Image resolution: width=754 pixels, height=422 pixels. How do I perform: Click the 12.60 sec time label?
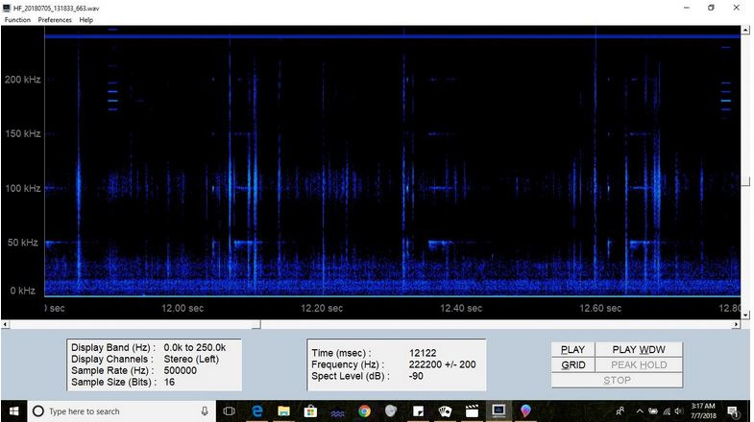600,308
